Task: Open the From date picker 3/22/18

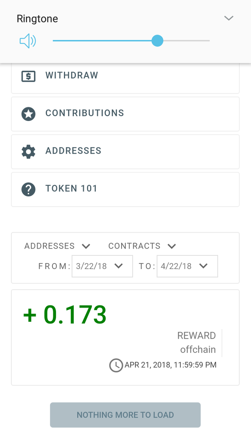Action: (102, 266)
